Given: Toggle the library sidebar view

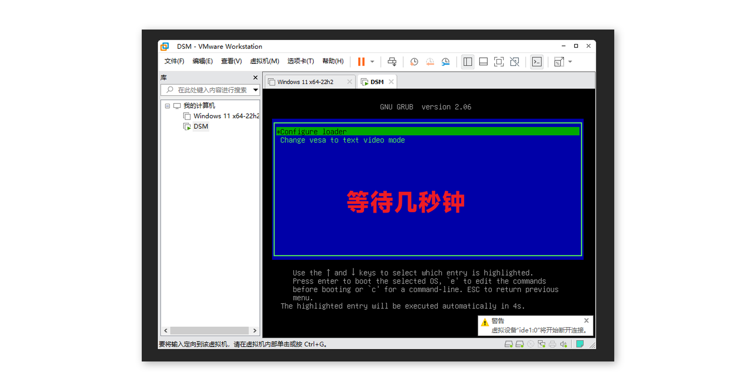Looking at the screenshot, I should click(468, 62).
